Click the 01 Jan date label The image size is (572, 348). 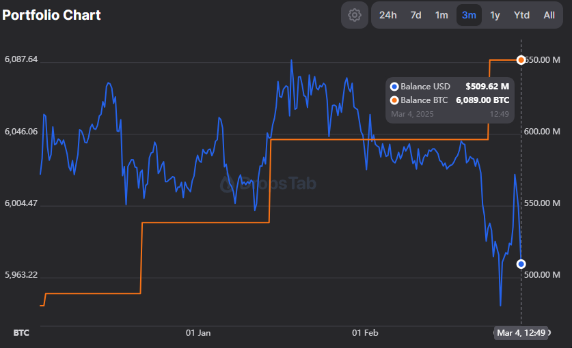198,333
